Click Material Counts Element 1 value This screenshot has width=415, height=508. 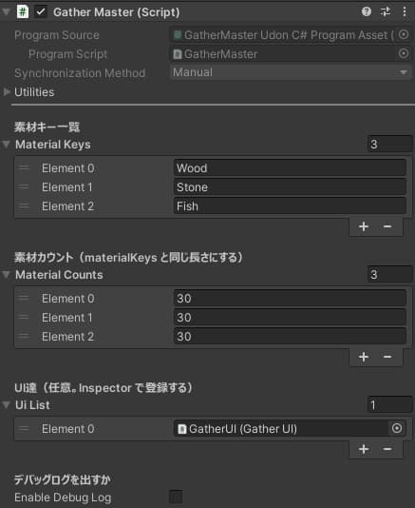(x=290, y=318)
